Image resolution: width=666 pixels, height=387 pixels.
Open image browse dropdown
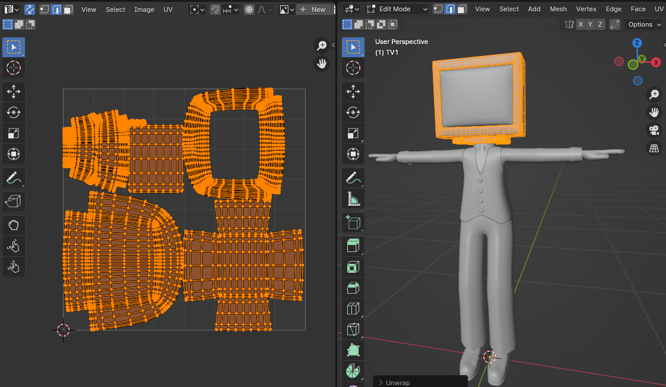(x=287, y=10)
